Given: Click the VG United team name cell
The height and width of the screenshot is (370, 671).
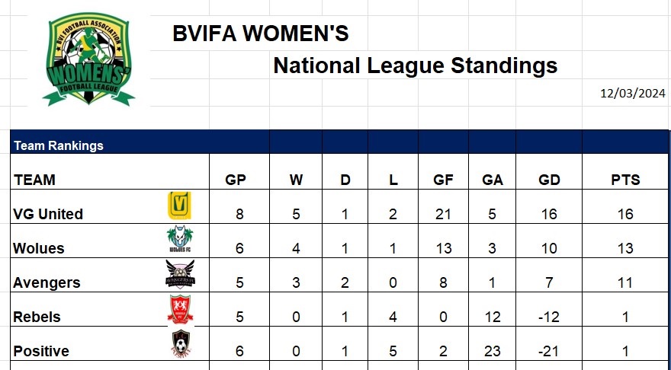Looking at the screenshot, I should 110,207.
